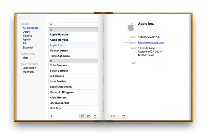
Task: Select the Colin Bannon contact
Action: 73,65
